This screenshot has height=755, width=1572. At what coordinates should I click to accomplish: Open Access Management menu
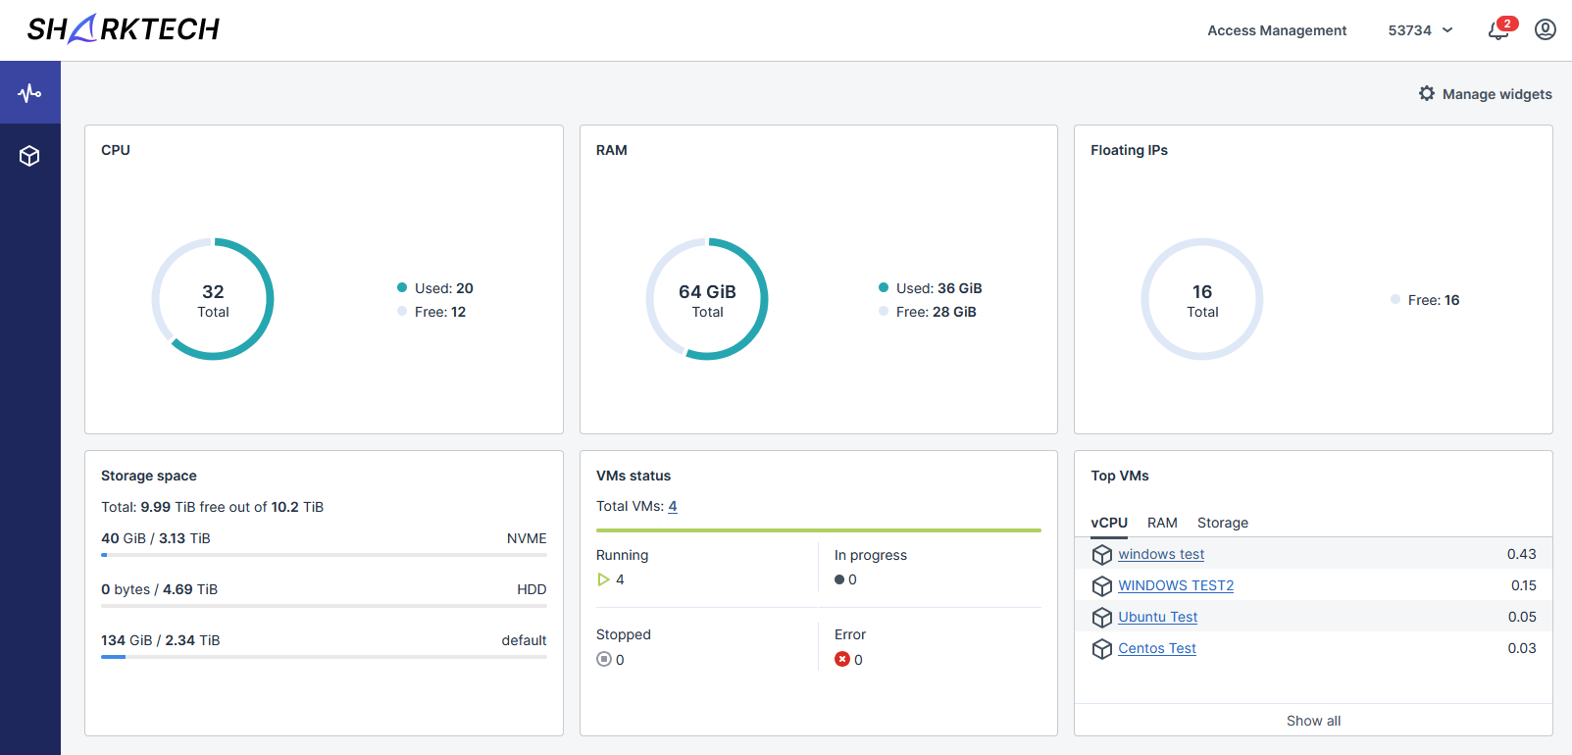(1276, 30)
